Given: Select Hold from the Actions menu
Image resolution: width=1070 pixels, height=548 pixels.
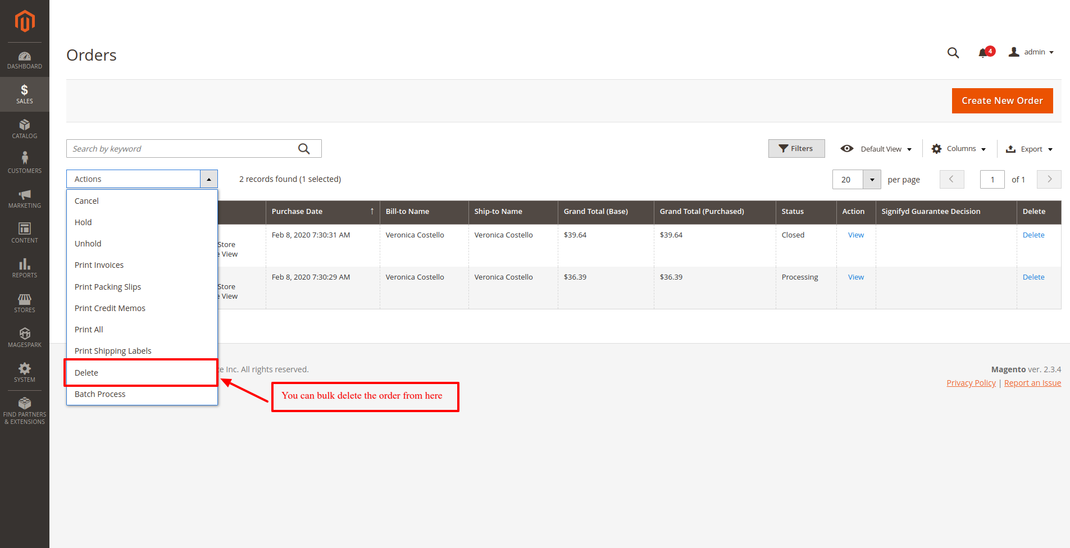Looking at the screenshot, I should (x=142, y=222).
